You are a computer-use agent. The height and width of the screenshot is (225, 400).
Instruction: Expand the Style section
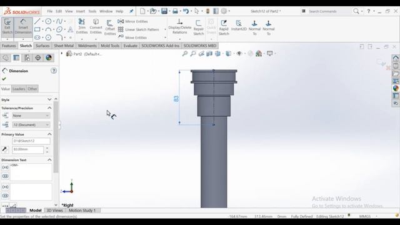point(49,99)
